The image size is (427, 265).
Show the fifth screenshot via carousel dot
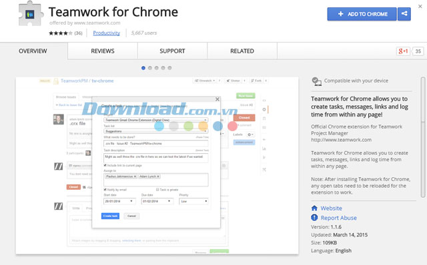(169, 68)
